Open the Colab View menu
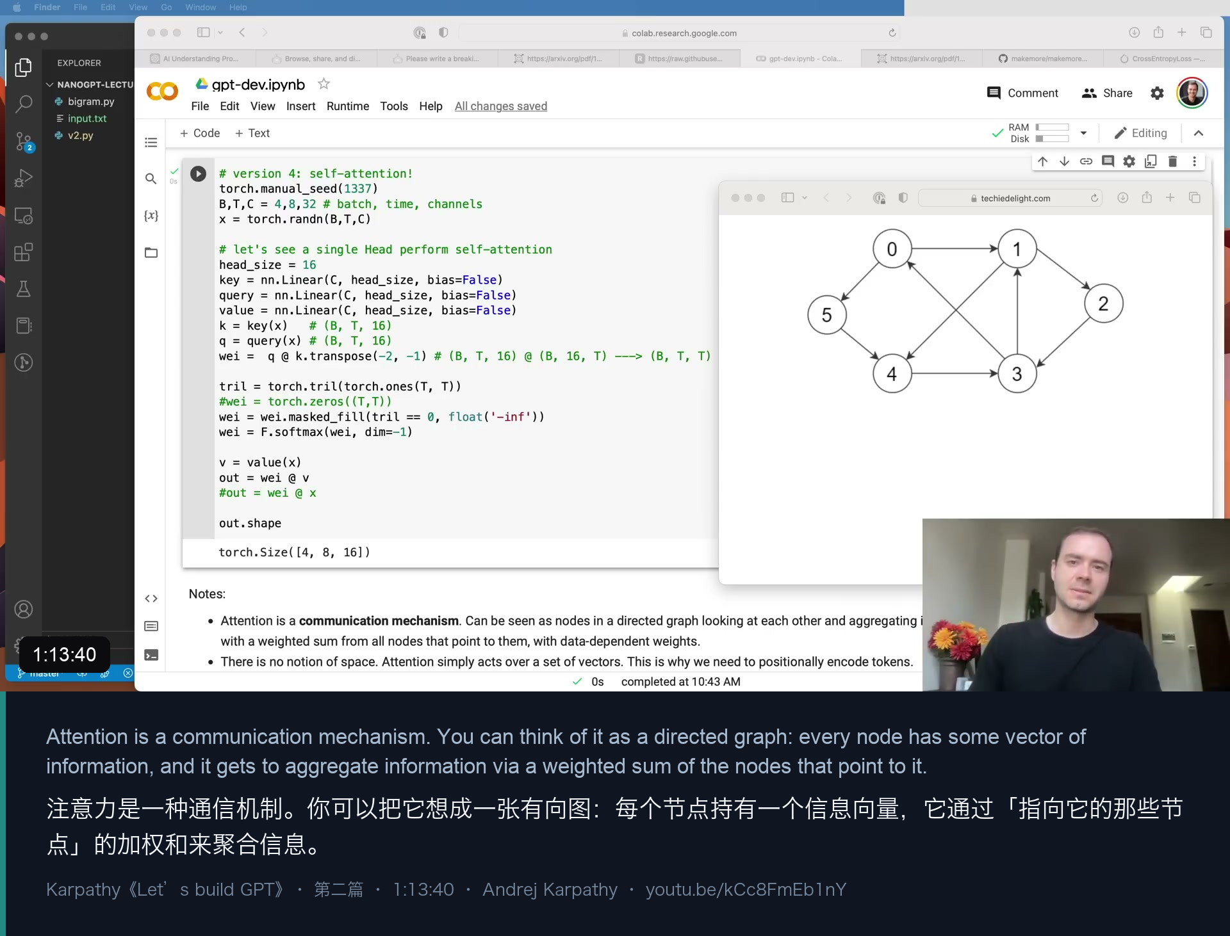Screen dimensions: 1230x936 [263, 106]
